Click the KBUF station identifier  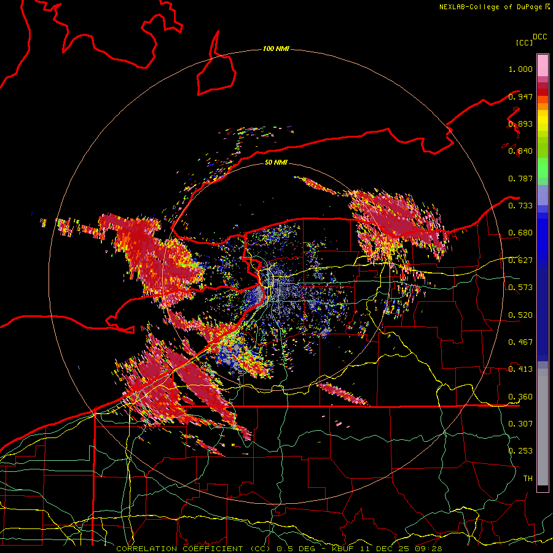coord(343,549)
